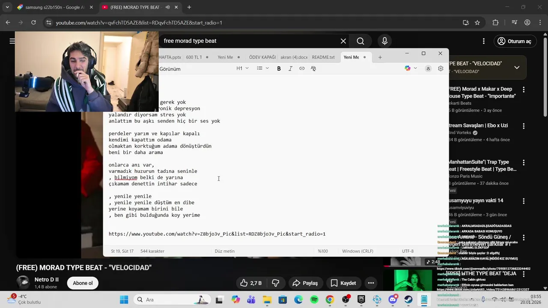Viewport: 548px width, 308px height.
Task: Open Epic Games Launcher from taskbar
Action: click(361, 299)
